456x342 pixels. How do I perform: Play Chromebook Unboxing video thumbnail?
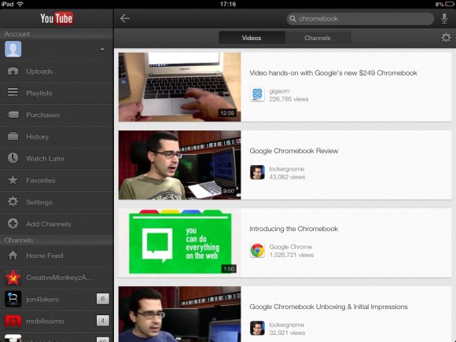coord(180,314)
